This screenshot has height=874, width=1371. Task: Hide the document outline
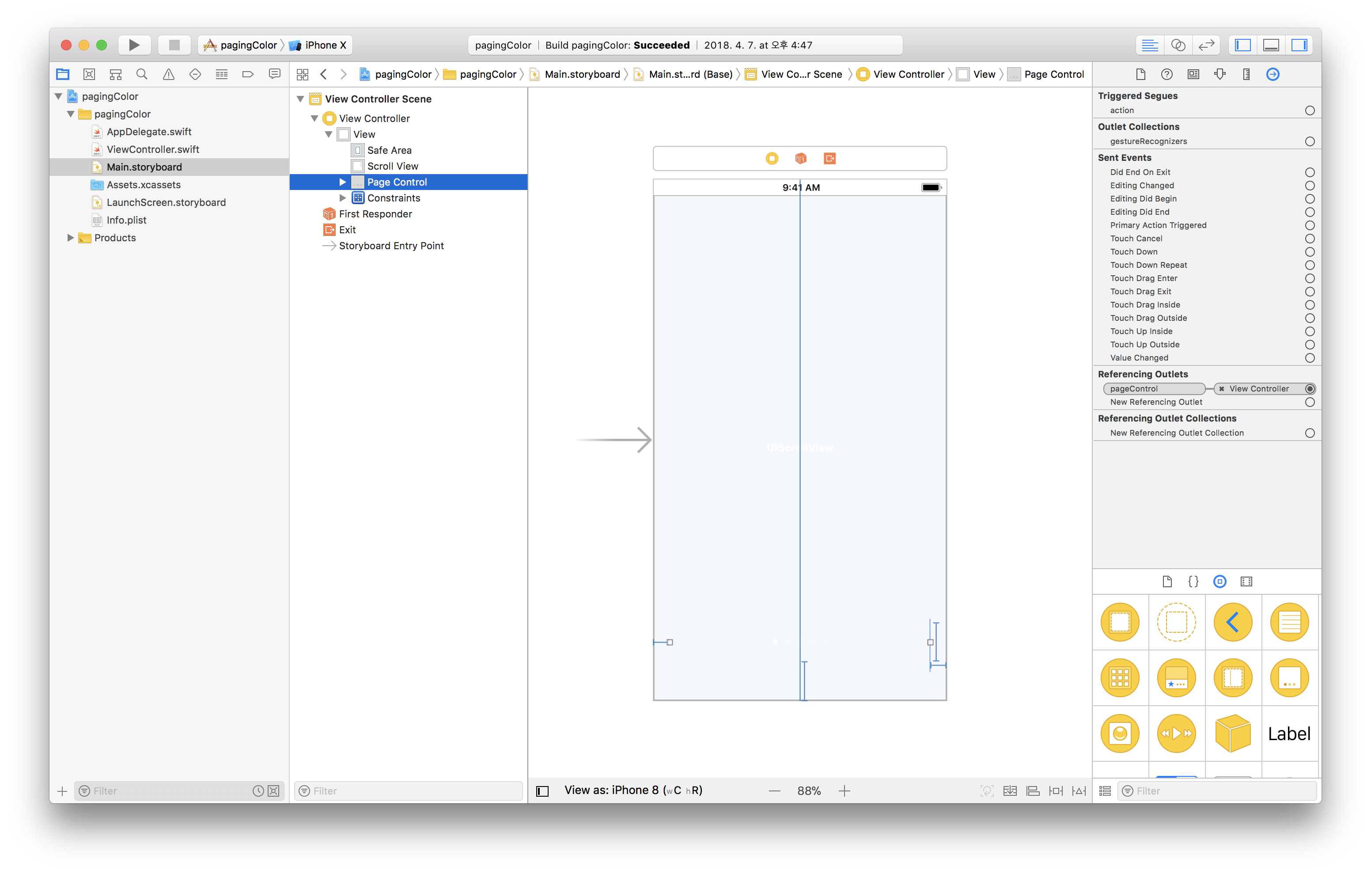[x=542, y=791]
